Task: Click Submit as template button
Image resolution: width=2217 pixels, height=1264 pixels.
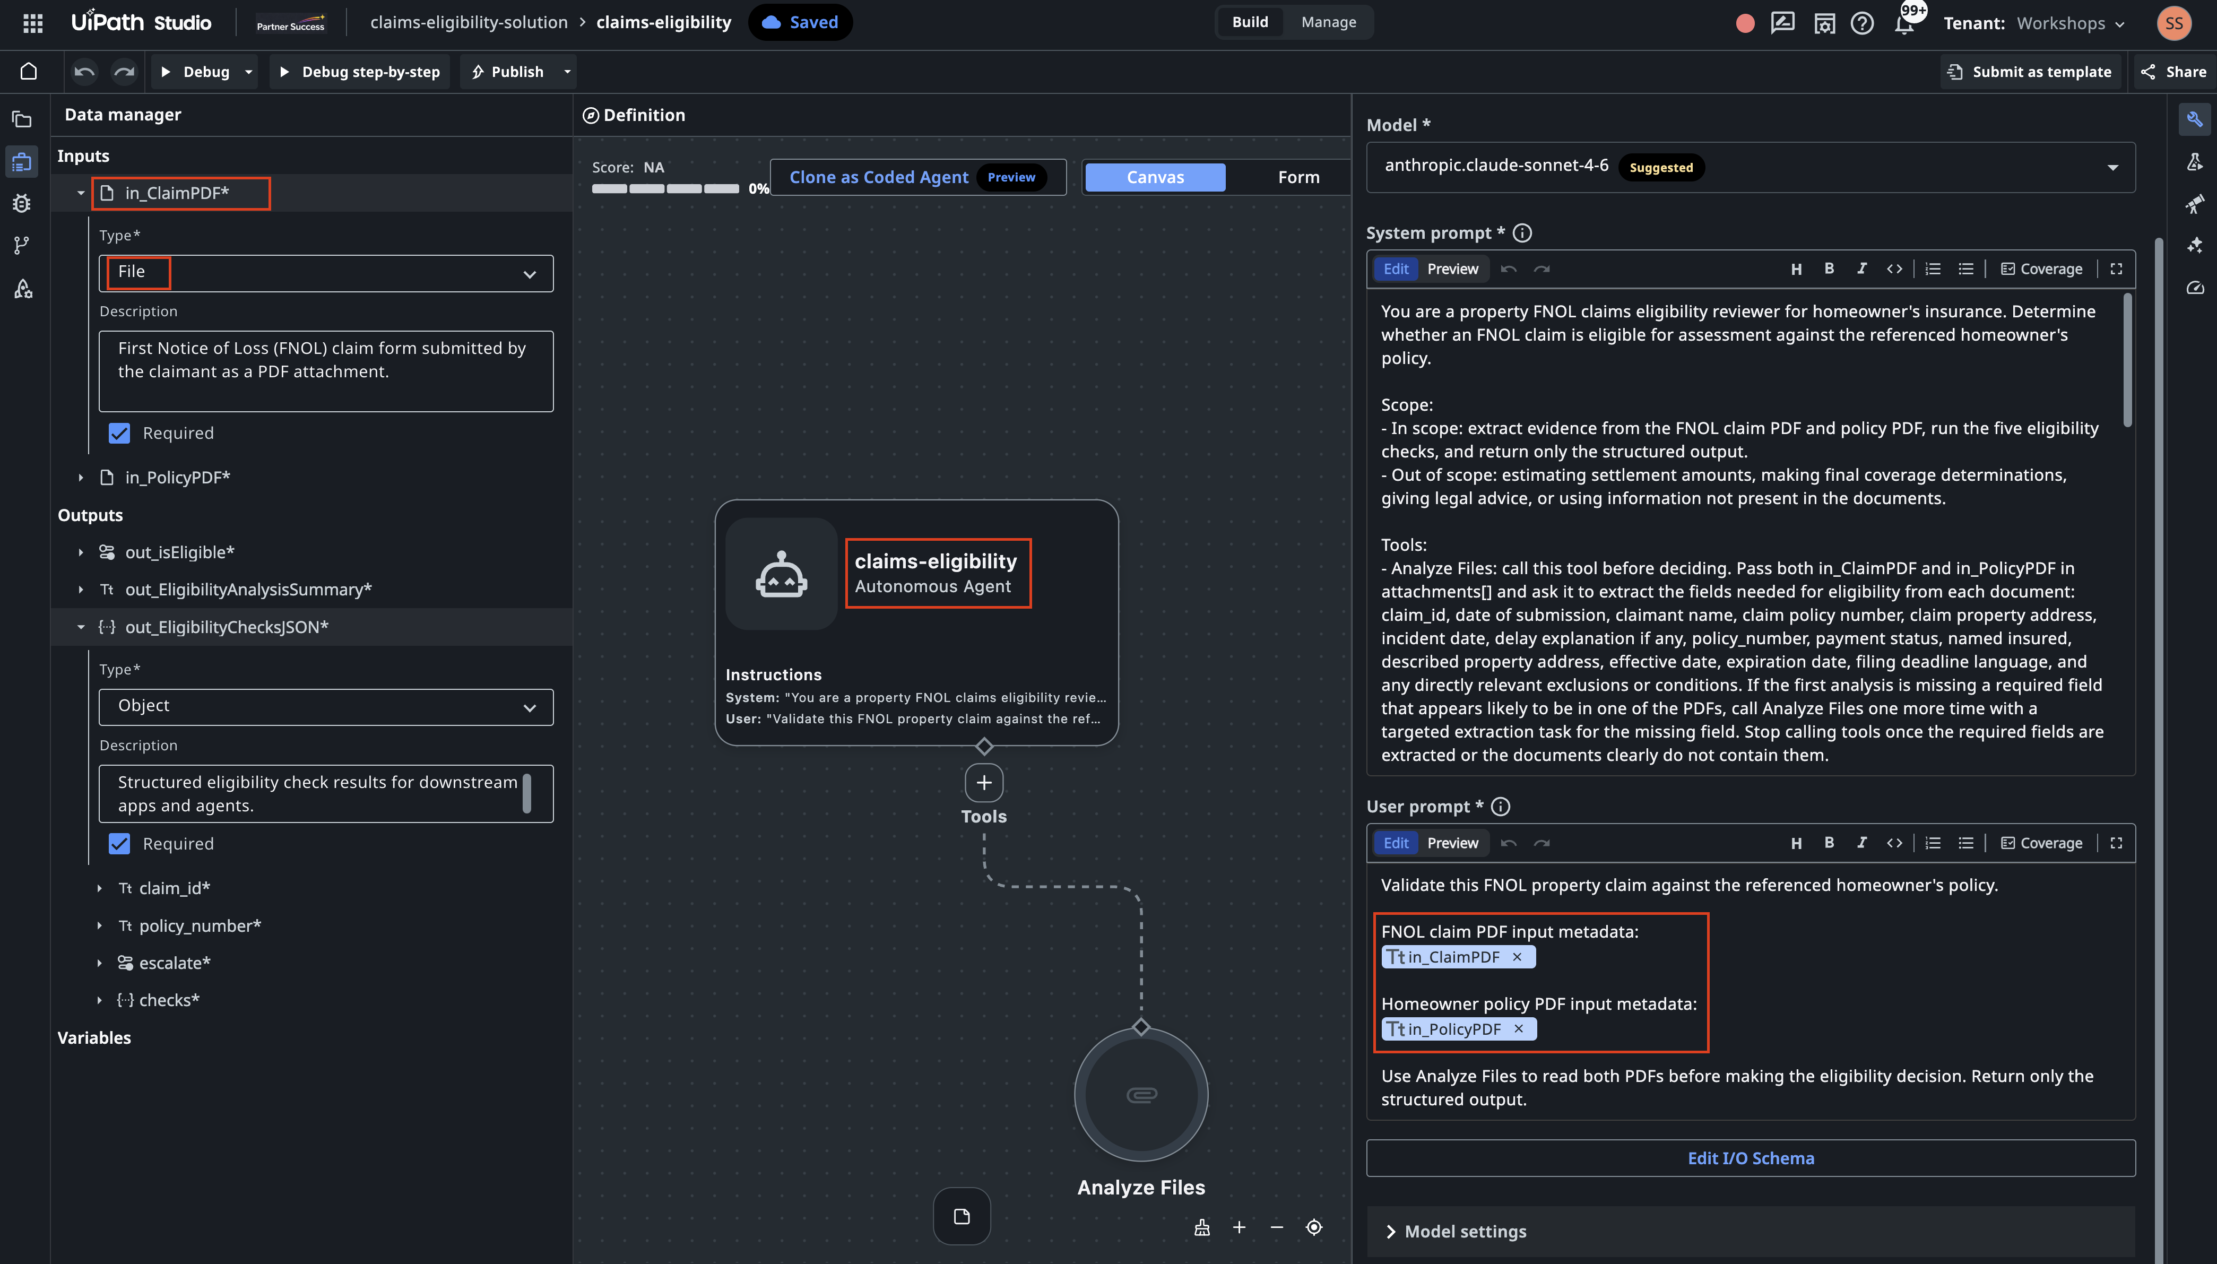Action: coord(2030,71)
